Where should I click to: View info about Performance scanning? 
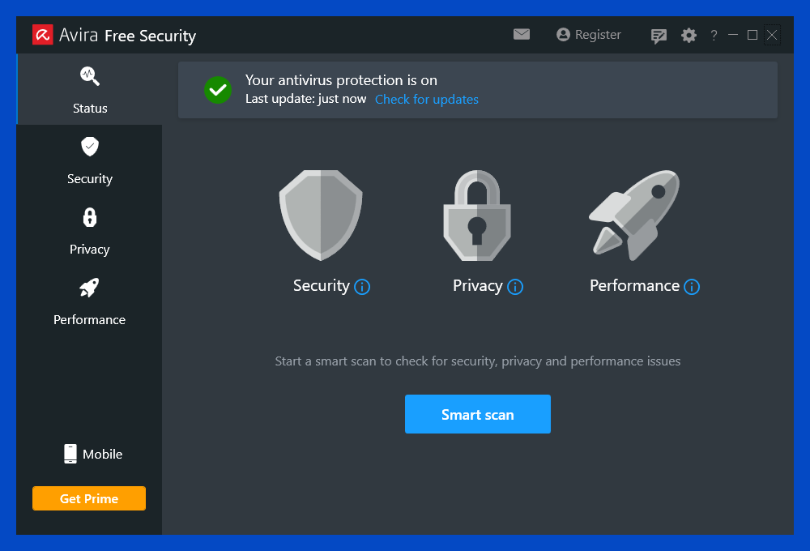[692, 287]
